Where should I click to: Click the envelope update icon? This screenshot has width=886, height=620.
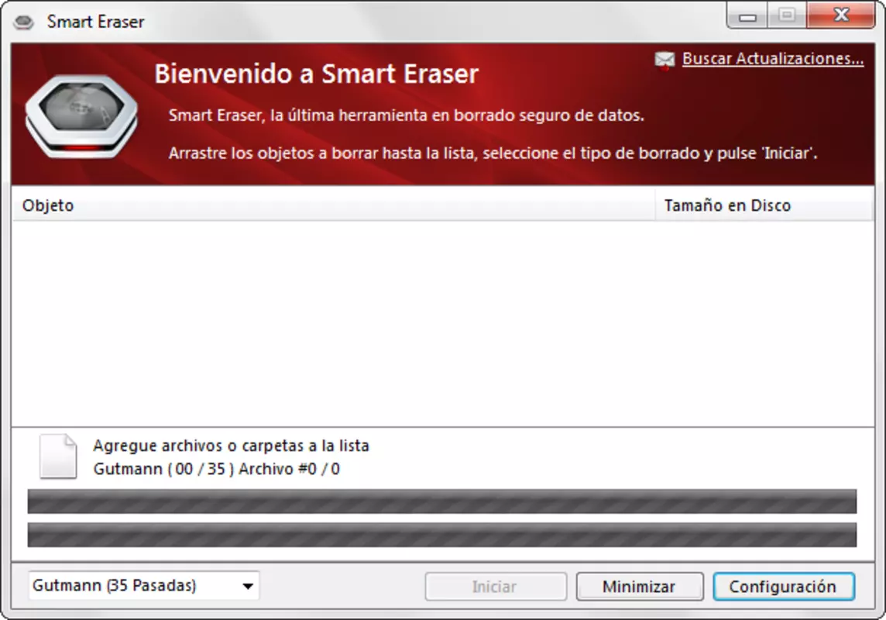coord(664,60)
